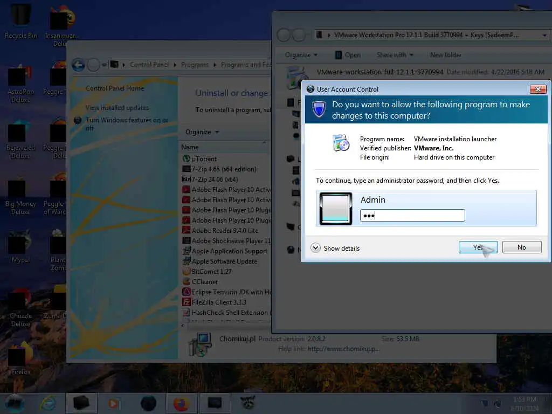This screenshot has width=552, height=414.
Task: Open Bejeweled Deluxe desktop shortcut
Action: coord(21,140)
